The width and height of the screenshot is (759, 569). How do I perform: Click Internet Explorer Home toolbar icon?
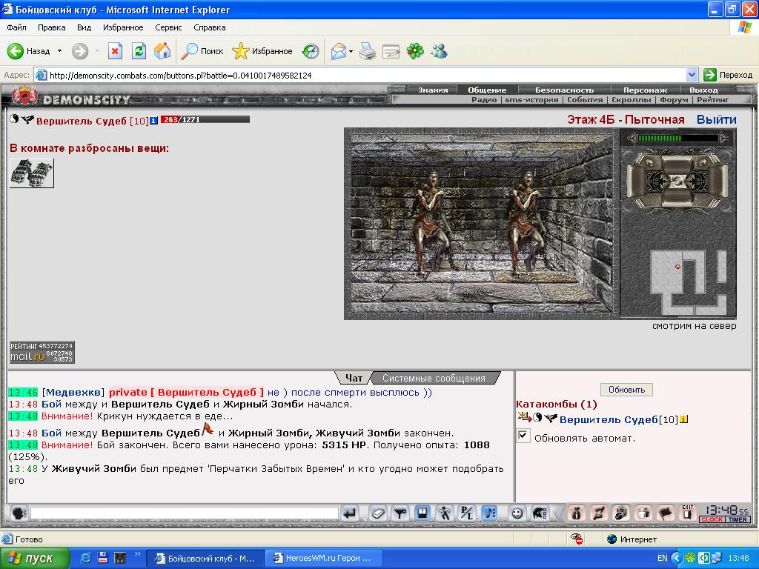tap(162, 51)
